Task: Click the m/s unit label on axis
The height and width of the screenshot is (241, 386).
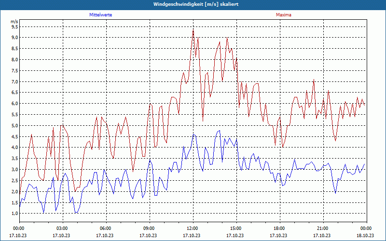Action: point(14,22)
